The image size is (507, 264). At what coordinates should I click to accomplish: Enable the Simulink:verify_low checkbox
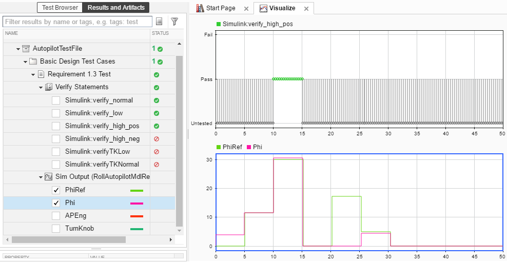tap(56, 113)
